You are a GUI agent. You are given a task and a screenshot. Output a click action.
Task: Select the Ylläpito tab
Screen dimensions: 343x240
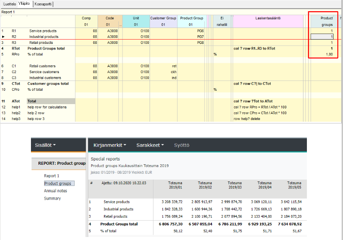(24, 3)
